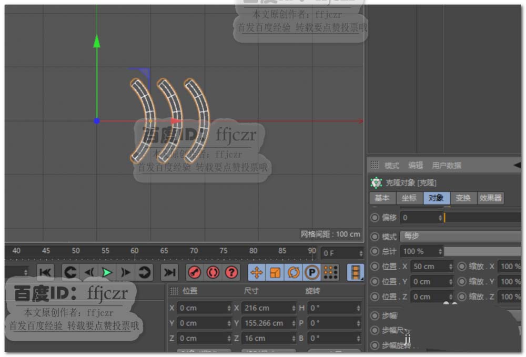Open the 编辑 menu in attributes panel

416,165
